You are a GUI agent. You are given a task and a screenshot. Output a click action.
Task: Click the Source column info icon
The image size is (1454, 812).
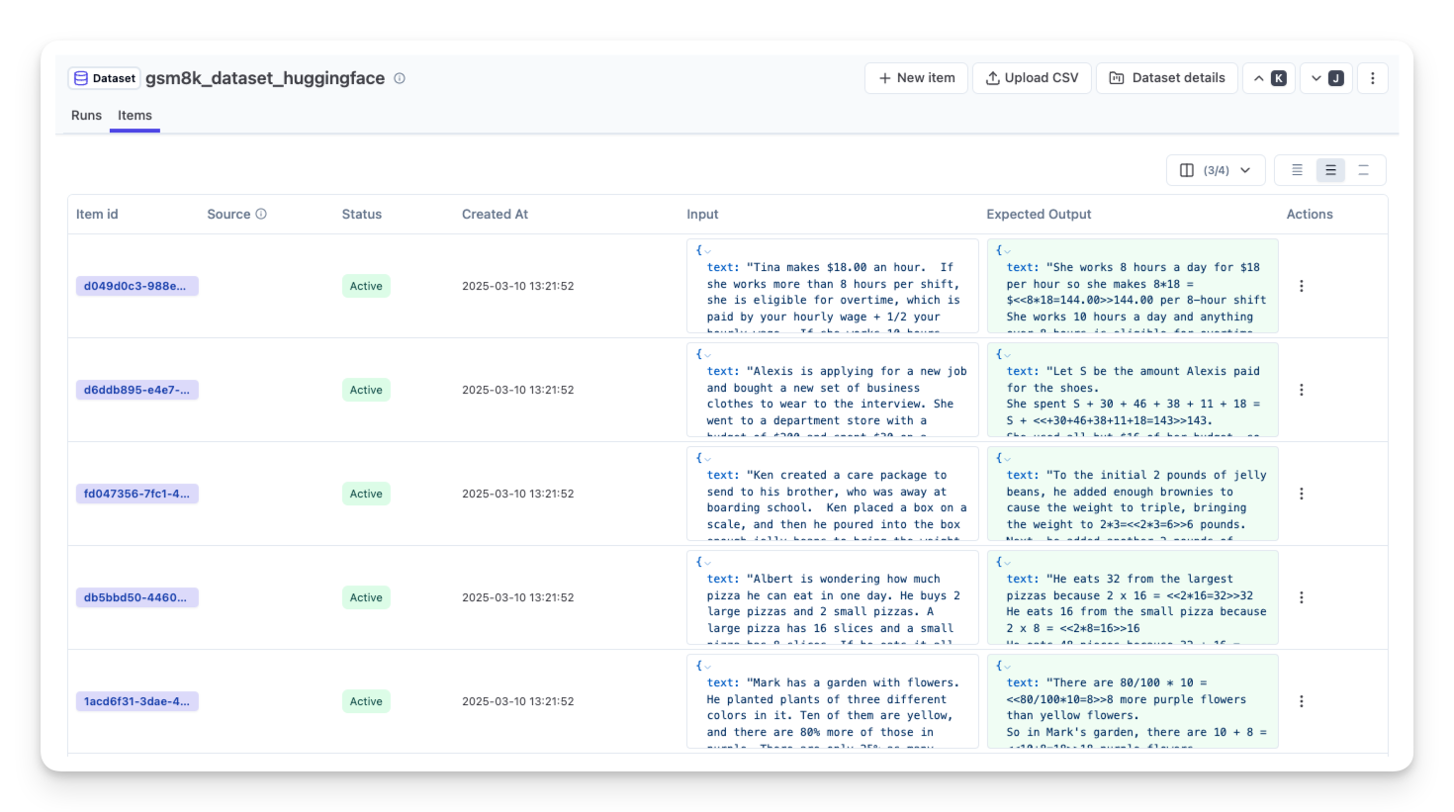(x=261, y=214)
